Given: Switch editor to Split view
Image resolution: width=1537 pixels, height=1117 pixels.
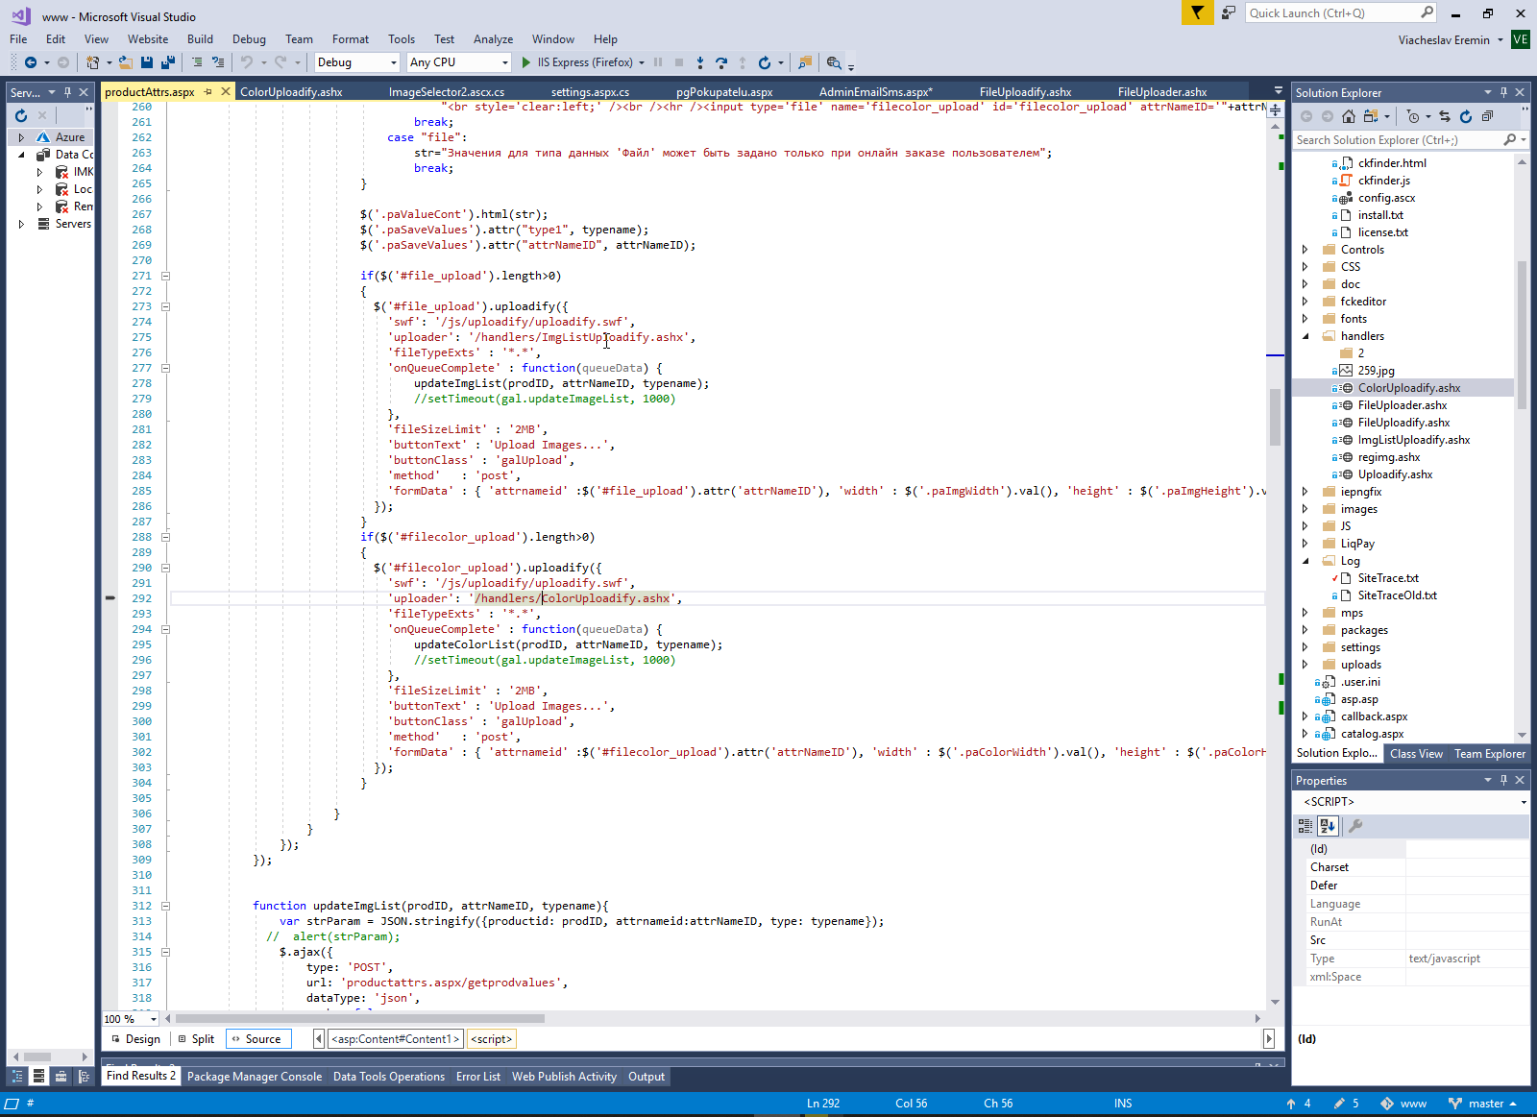Looking at the screenshot, I should click(196, 1038).
